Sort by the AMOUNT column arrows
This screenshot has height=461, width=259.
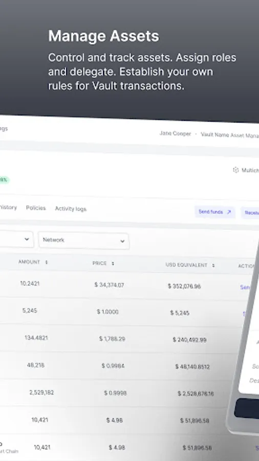click(x=46, y=262)
